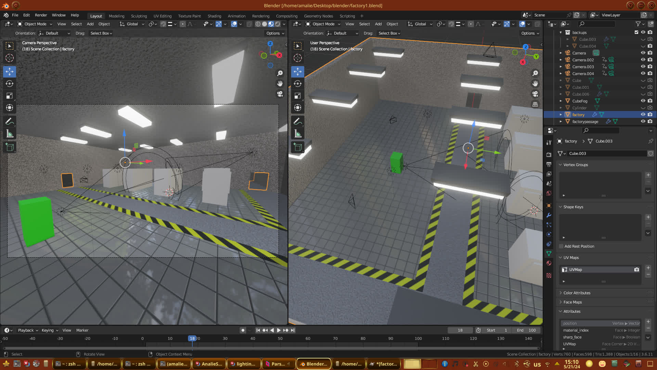Enable the Add Rest Position checkbox

click(x=561, y=246)
